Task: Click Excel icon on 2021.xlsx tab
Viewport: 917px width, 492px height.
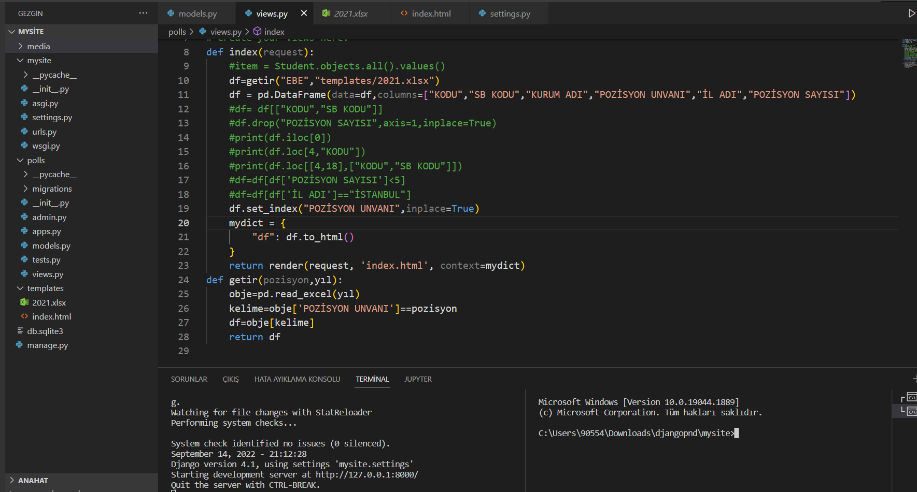Action: pos(326,13)
